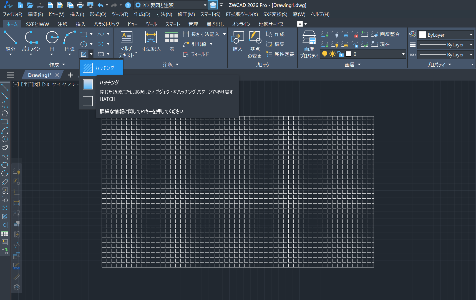The width and height of the screenshot is (476, 300).
Task: Close the Drawing1 document tab
Action: [x=57, y=75]
